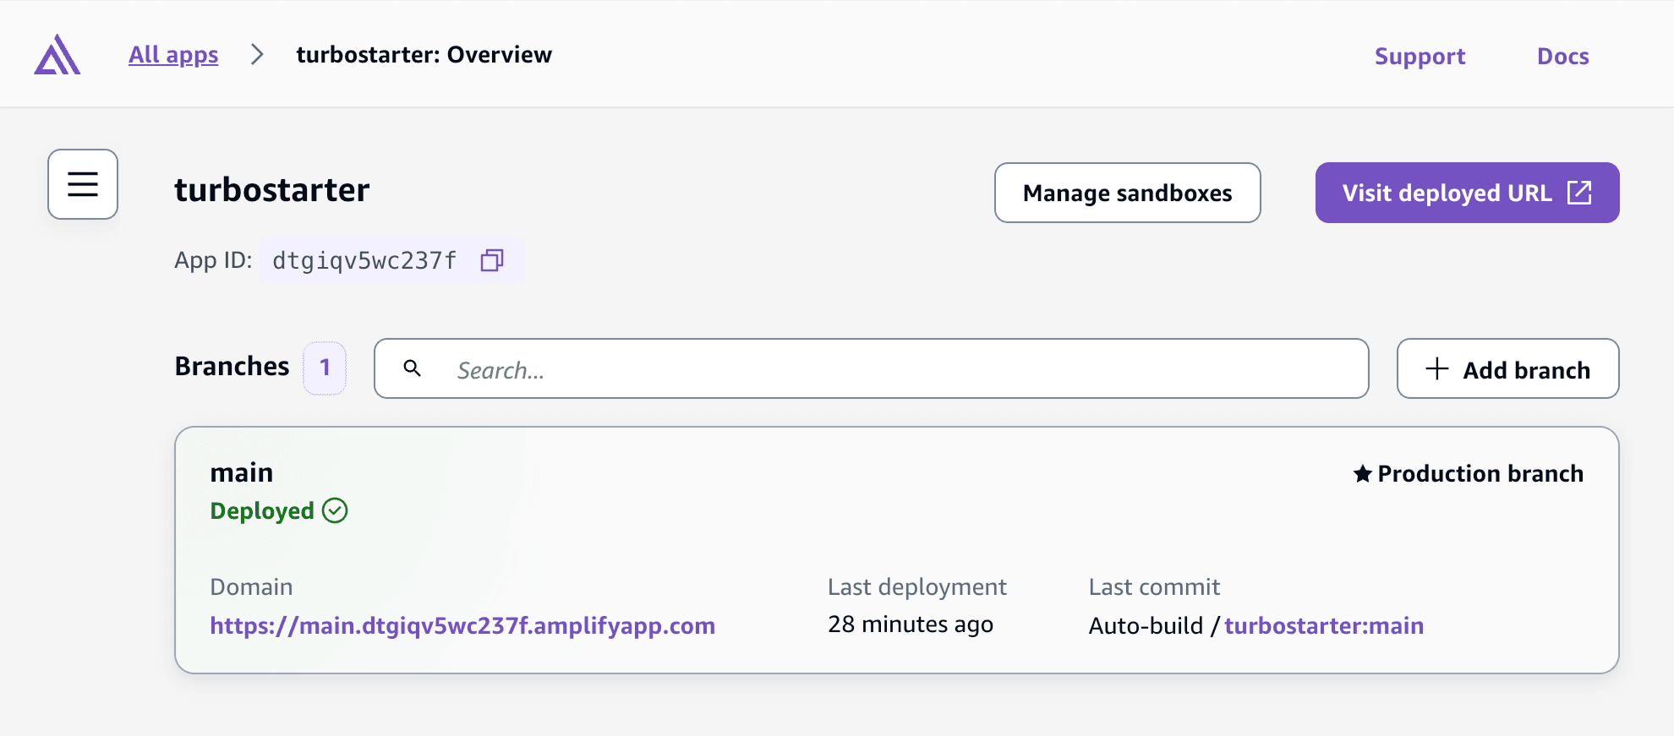1674x736 pixels.
Task: Go to All apps breadcrumb link
Action: 173,55
